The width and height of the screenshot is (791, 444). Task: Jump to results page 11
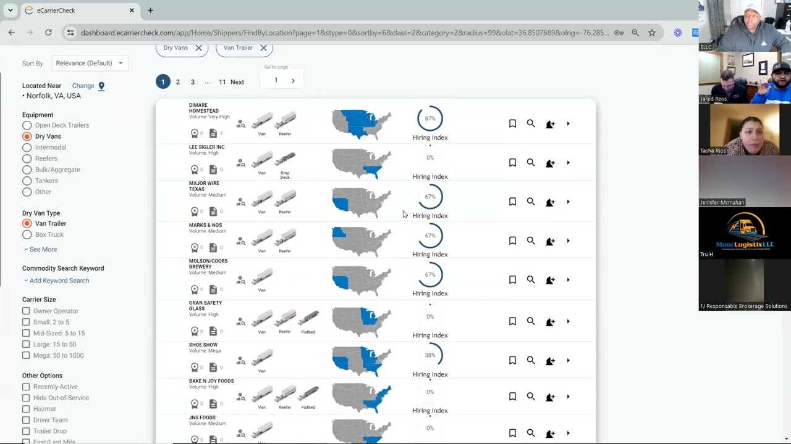pyautogui.click(x=222, y=82)
